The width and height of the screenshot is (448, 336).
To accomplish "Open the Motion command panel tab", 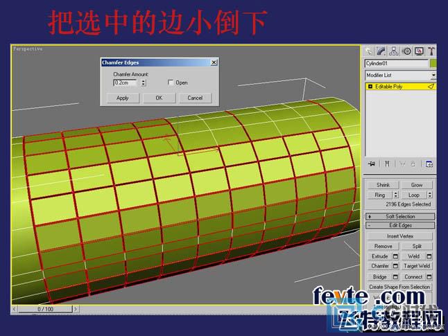I will [x=406, y=51].
